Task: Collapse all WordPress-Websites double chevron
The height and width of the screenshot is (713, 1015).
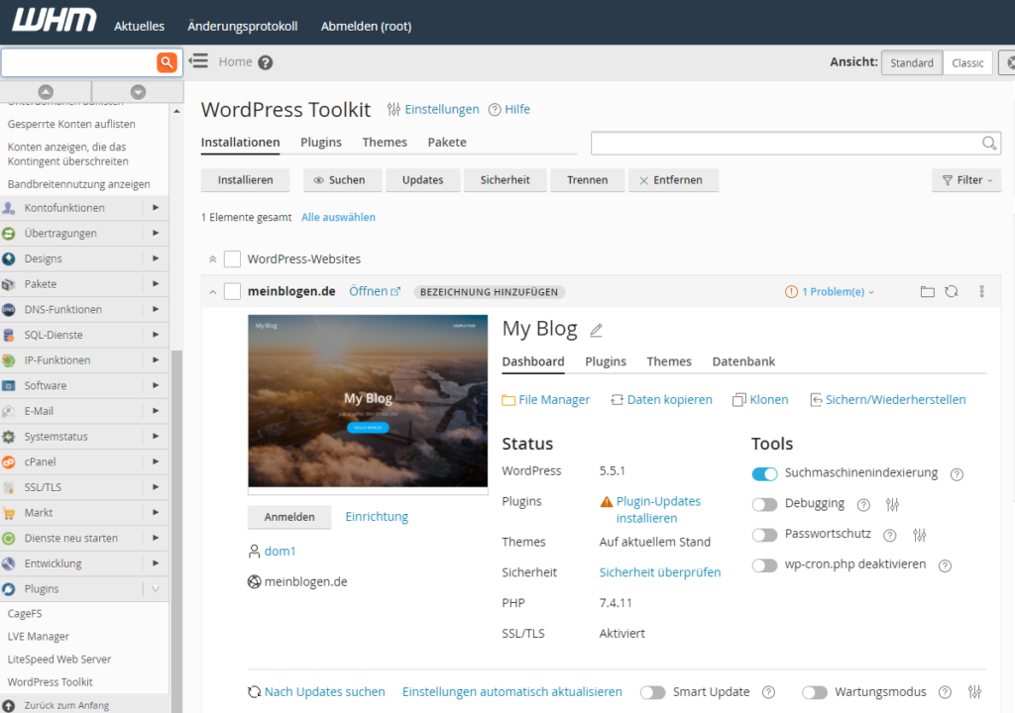Action: tap(212, 259)
